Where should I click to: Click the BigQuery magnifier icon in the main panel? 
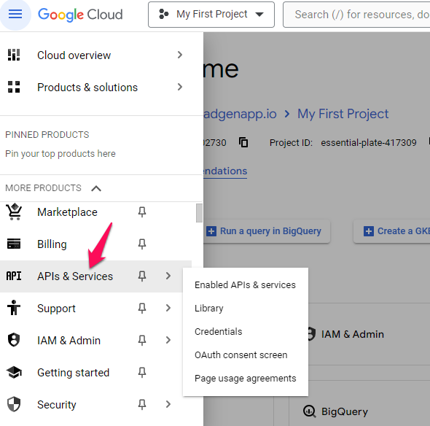pos(310,411)
